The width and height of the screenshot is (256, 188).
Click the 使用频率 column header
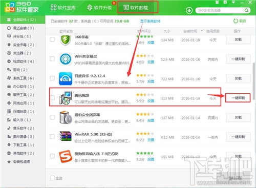[x=212, y=31]
